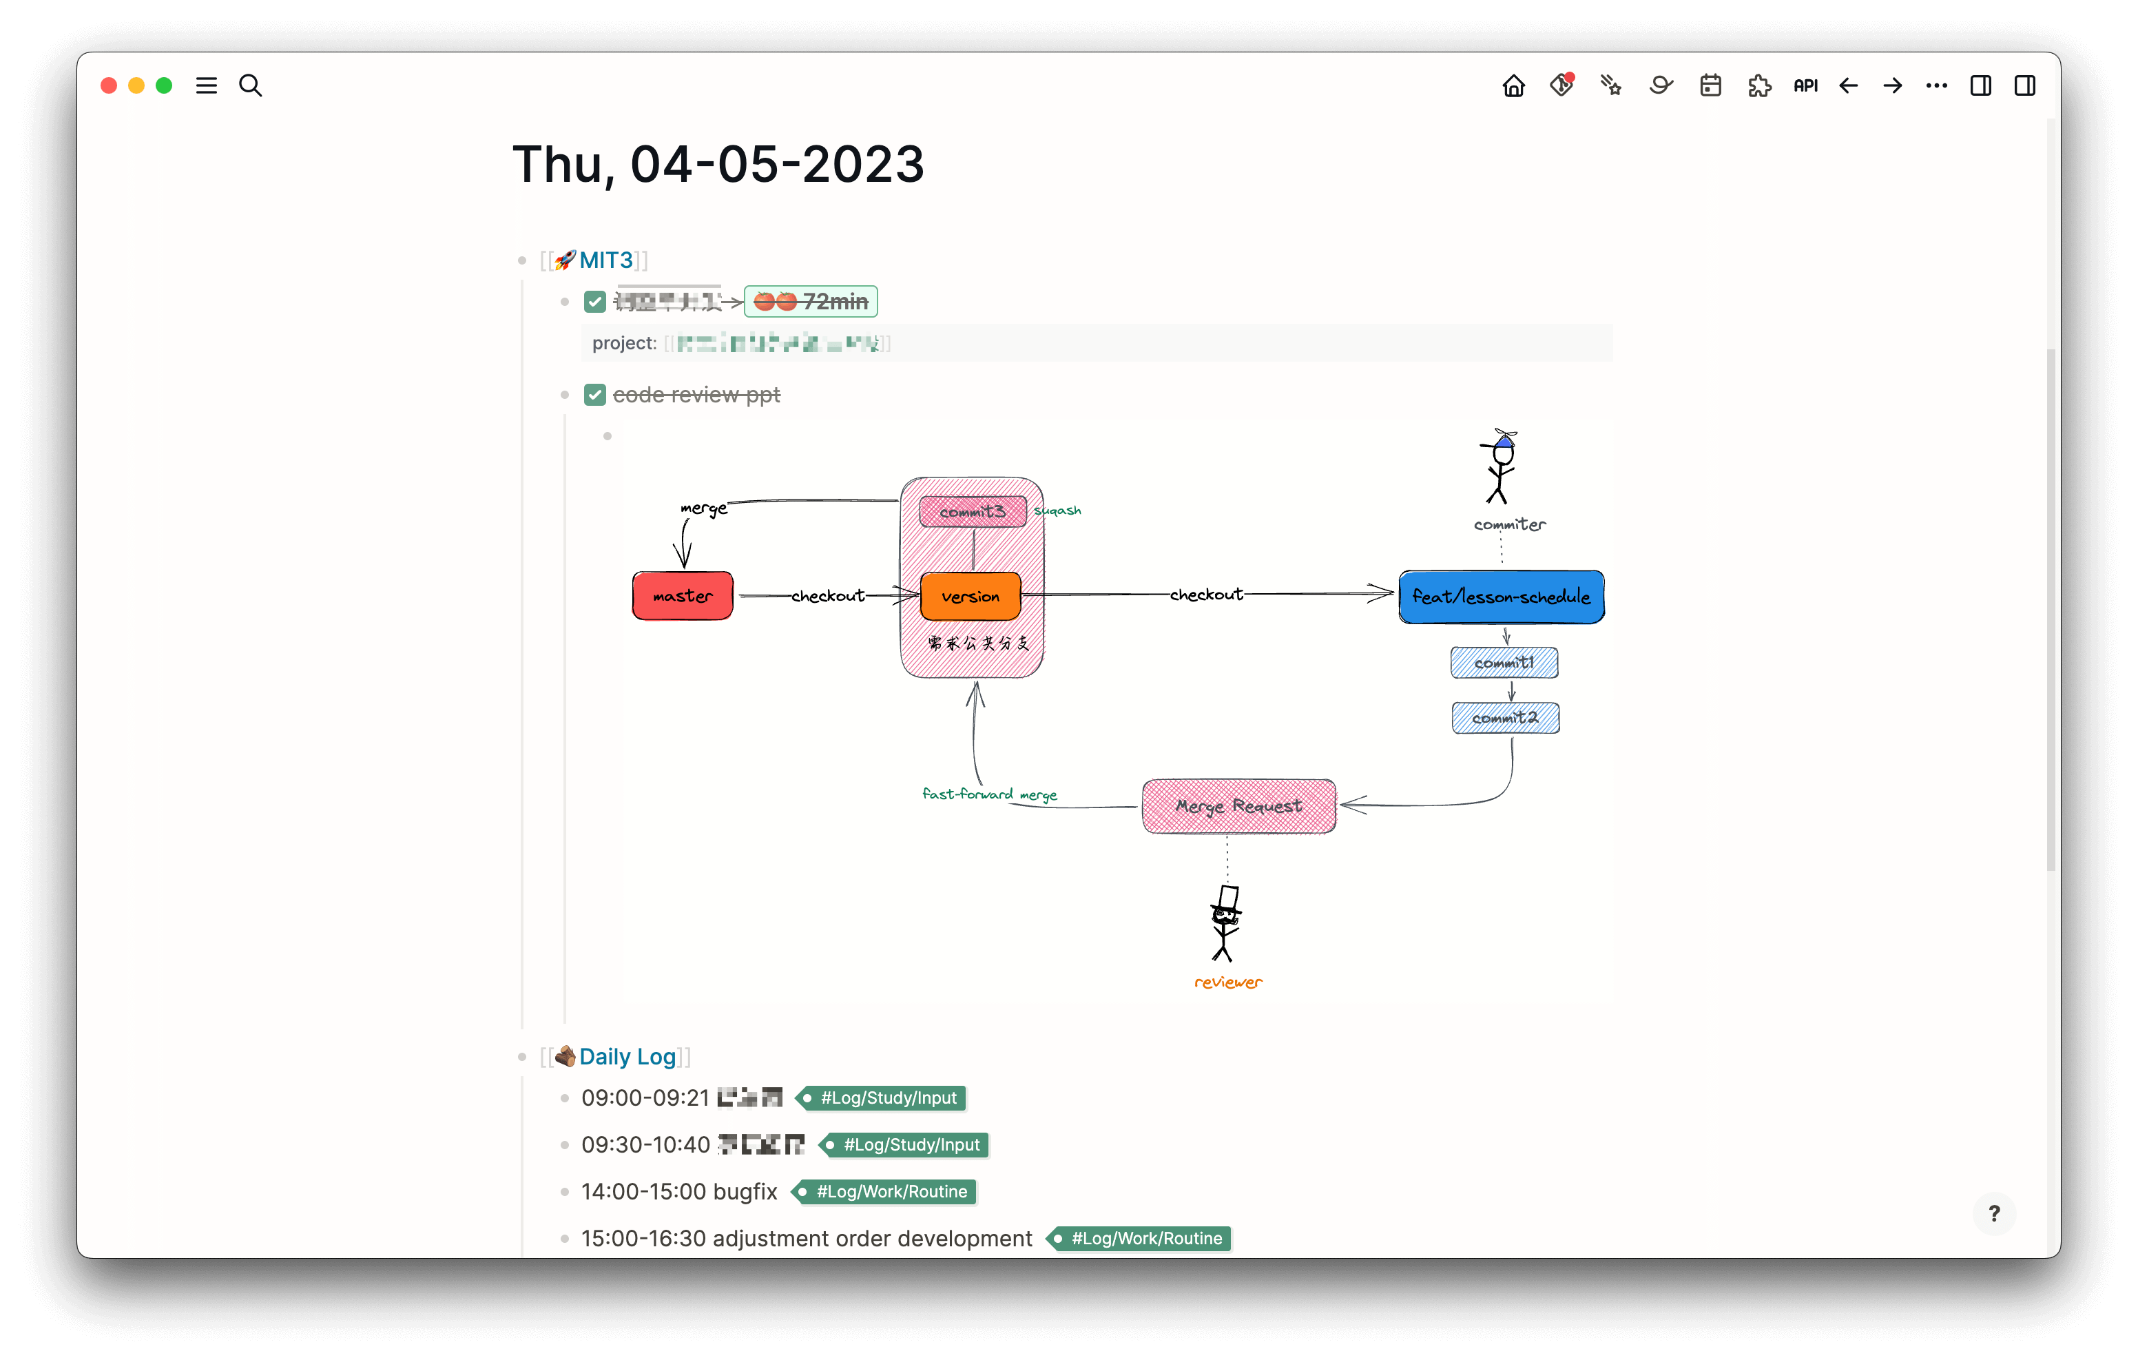This screenshot has height=1360, width=2138.
Task: Open the help question mark button
Action: pos(1993,1213)
